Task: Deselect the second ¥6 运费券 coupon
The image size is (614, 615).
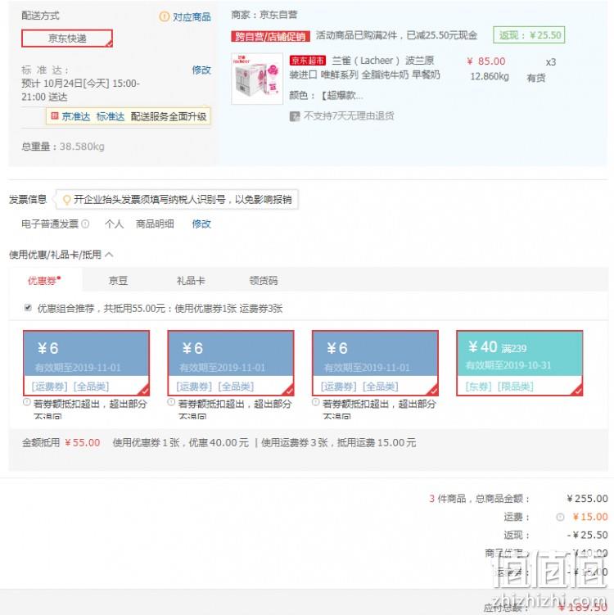Action: point(231,364)
